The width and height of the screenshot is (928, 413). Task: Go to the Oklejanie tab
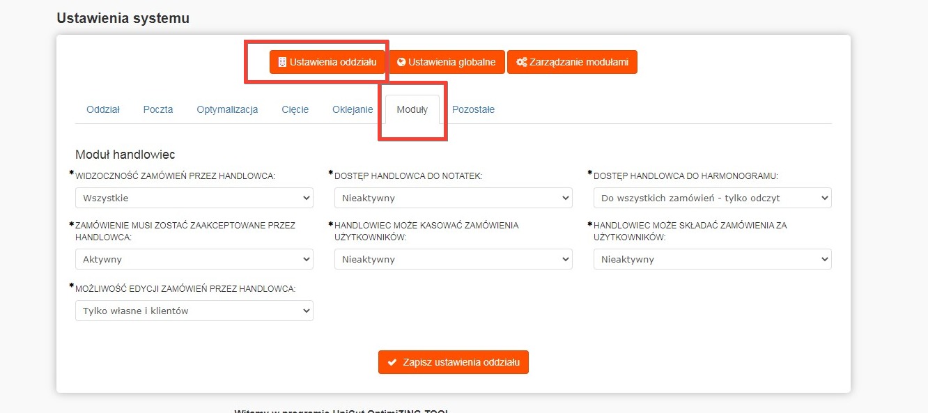(353, 109)
